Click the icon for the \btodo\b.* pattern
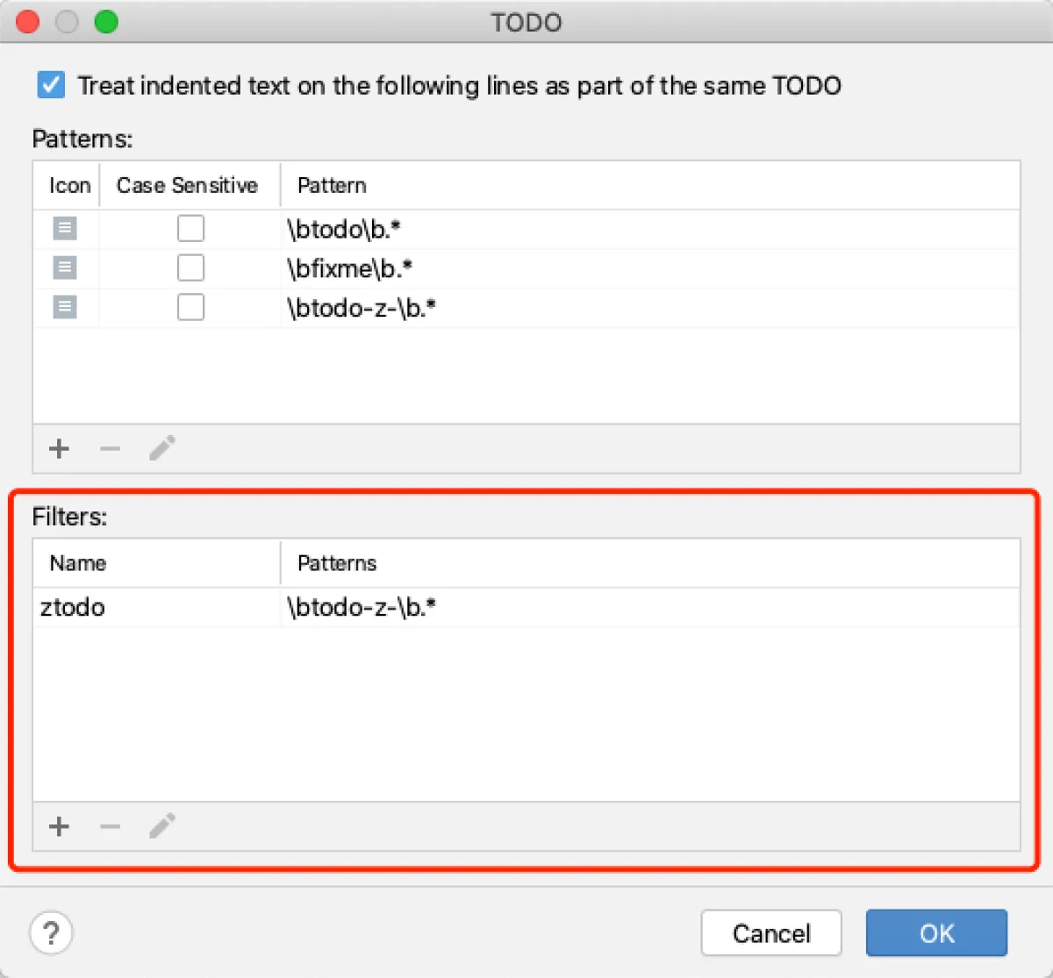 [x=65, y=229]
